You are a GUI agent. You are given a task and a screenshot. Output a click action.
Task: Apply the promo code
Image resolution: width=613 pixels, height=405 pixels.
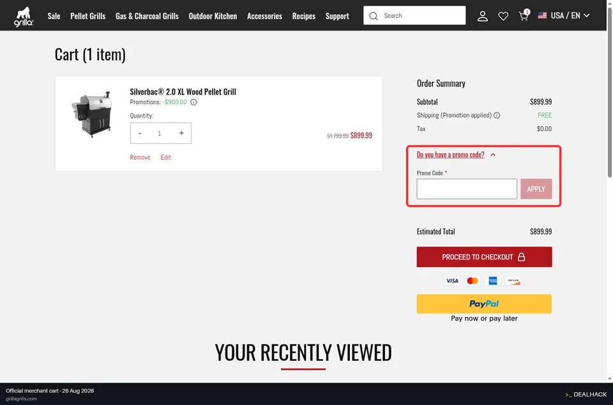536,189
